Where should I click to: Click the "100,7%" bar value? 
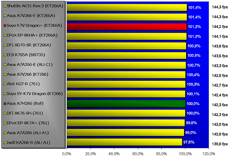pyautogui.click(x=194, y=65)
